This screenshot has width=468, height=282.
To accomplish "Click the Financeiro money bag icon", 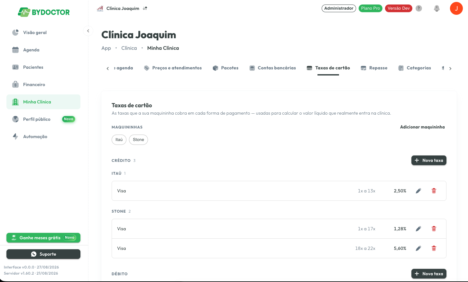I will pos(15,84).
